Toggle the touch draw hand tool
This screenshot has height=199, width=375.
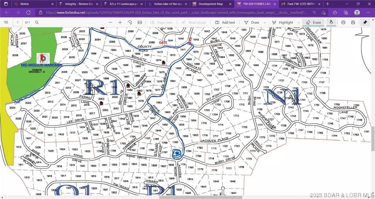pyautogui.click(x=332, y=22)
